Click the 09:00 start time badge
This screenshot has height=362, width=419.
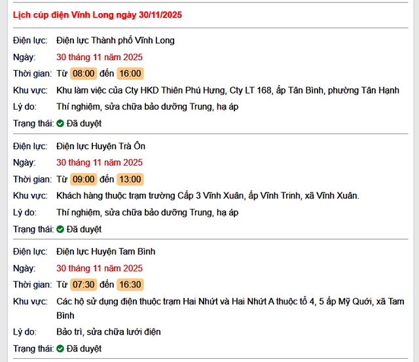[83, 179]
